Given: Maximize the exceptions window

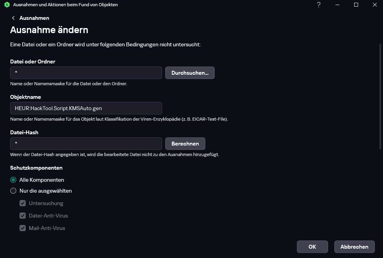Looking at the screenshot, I should 356,5.
